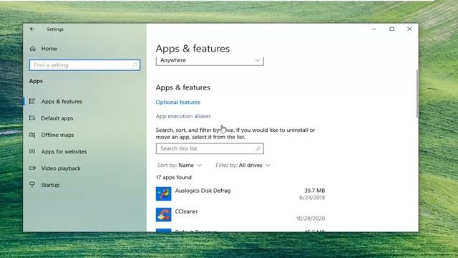The width and height of the screenshot is (458, 258).
Task: Click the Apps for websites icon
Action: click(x=32, y=151)
